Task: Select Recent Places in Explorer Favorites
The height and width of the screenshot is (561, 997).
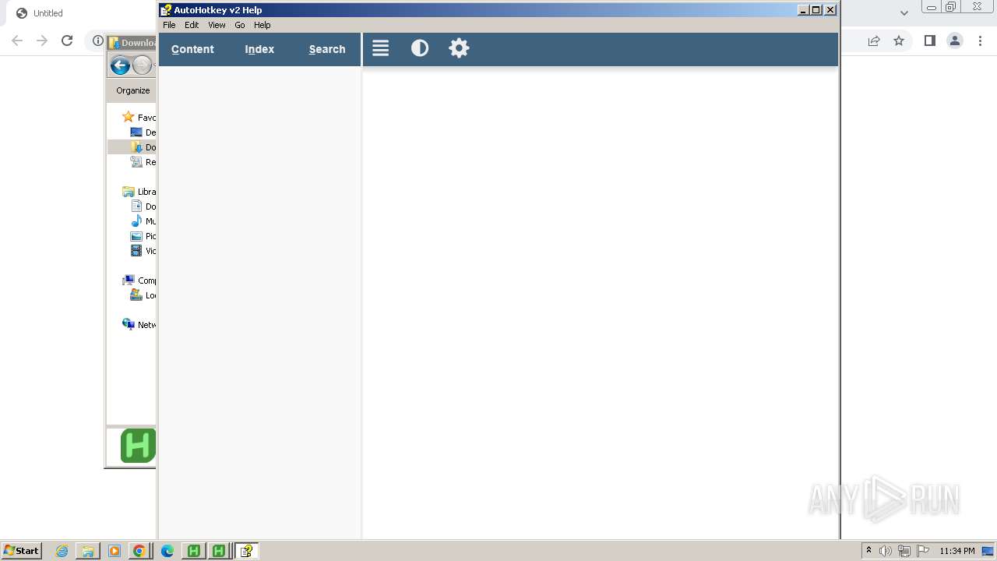Action: 136,162
